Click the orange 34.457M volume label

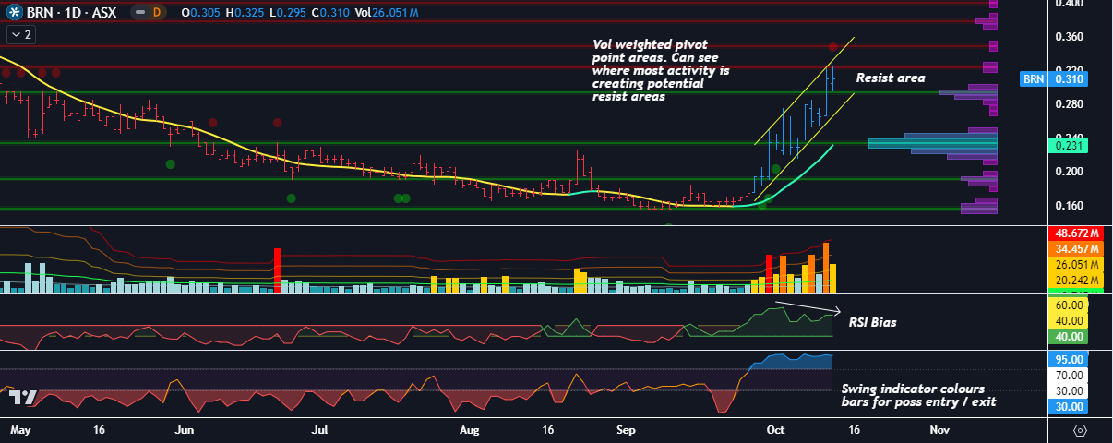click(x=1074, y=250)
